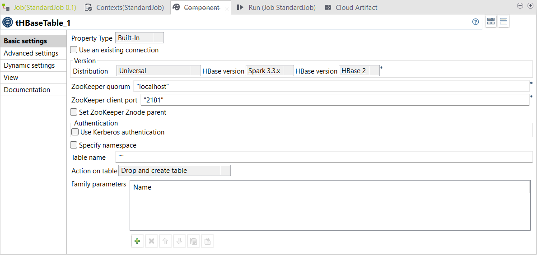The height and width of the screenshot is (255, 537).
Task: Add a new family parameter row
Action: tap(137, 241)
